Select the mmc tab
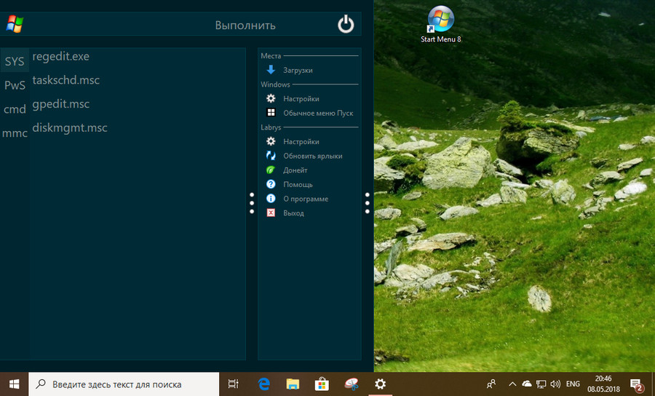Image resolution: width=655 pixels, height=396 pixels. 15,134
